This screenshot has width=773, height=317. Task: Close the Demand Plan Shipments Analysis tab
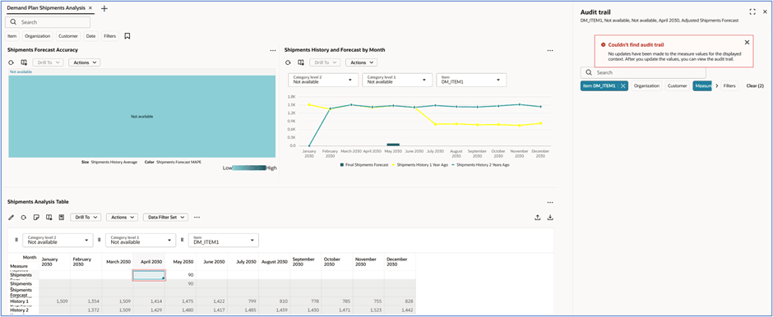[90, 8]
